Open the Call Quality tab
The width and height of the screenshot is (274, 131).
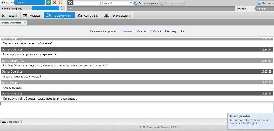(88, 15)
